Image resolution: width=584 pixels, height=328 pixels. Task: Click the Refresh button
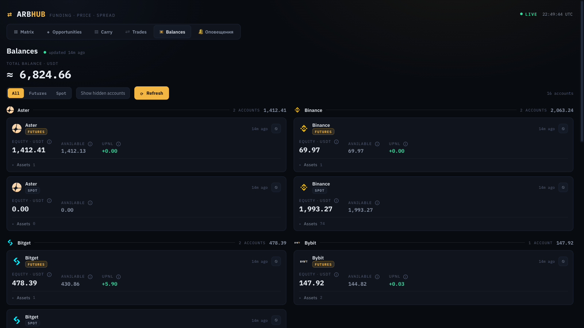click(151, 93)
